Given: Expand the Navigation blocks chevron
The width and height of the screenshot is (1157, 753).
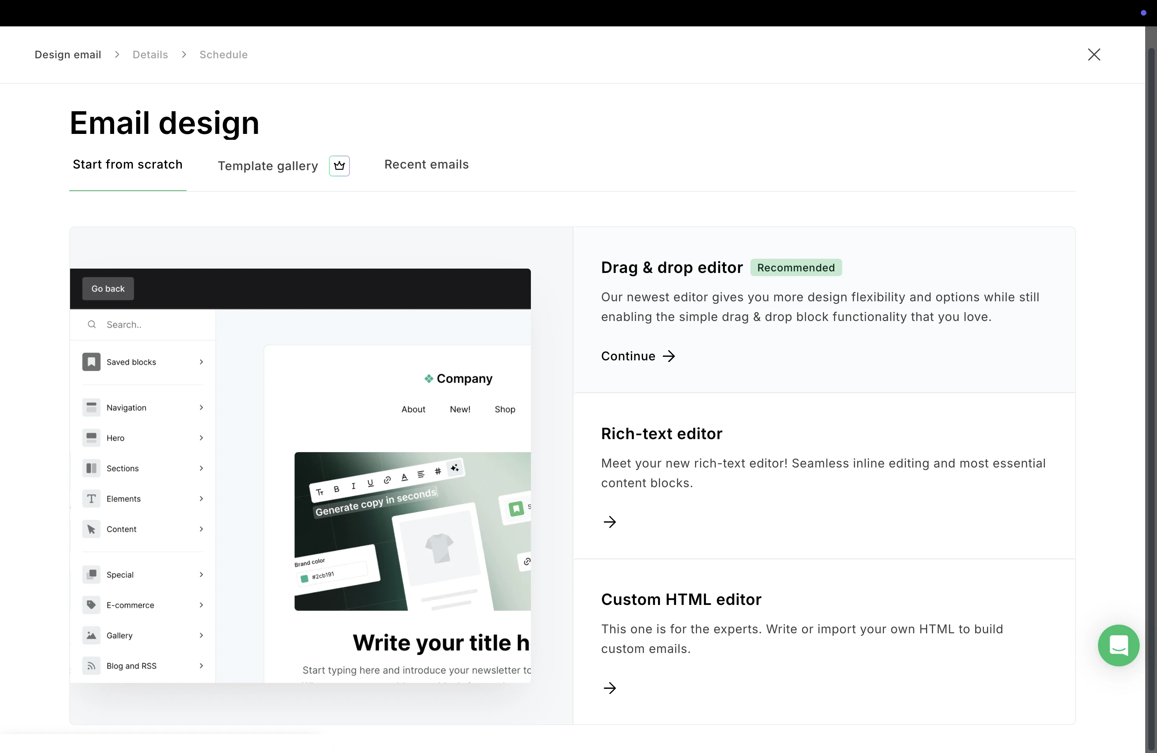Looking at the screenshot, I should pos(201,408).
